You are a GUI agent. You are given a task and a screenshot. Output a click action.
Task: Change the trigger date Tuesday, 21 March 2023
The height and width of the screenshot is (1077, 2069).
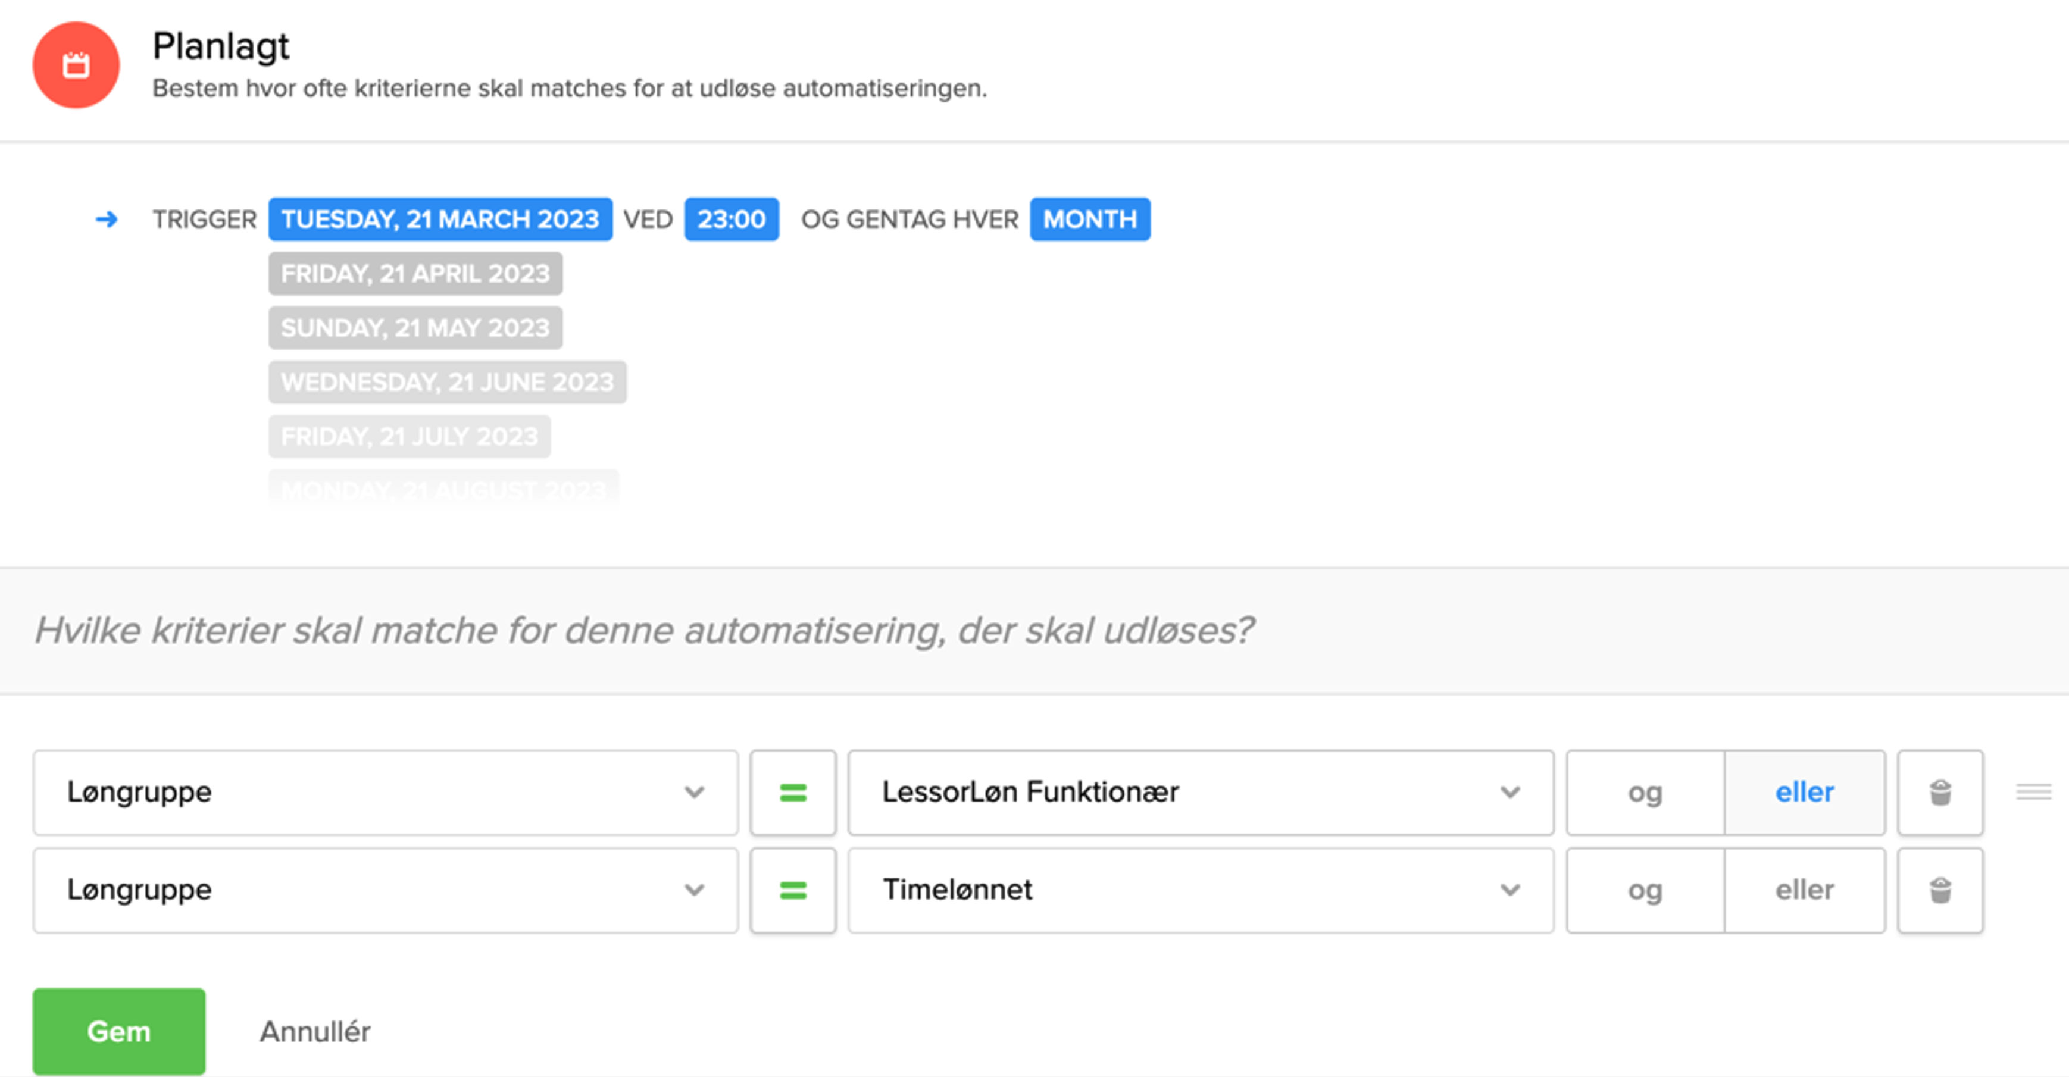click(x=439, y=218)
